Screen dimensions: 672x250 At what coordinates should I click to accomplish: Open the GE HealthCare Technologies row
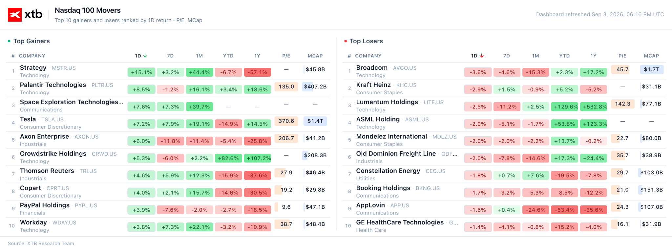coord(504,226)
